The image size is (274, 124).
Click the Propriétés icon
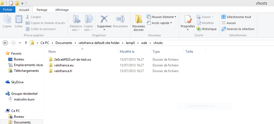pyautogui.click(x=188, y=19)
